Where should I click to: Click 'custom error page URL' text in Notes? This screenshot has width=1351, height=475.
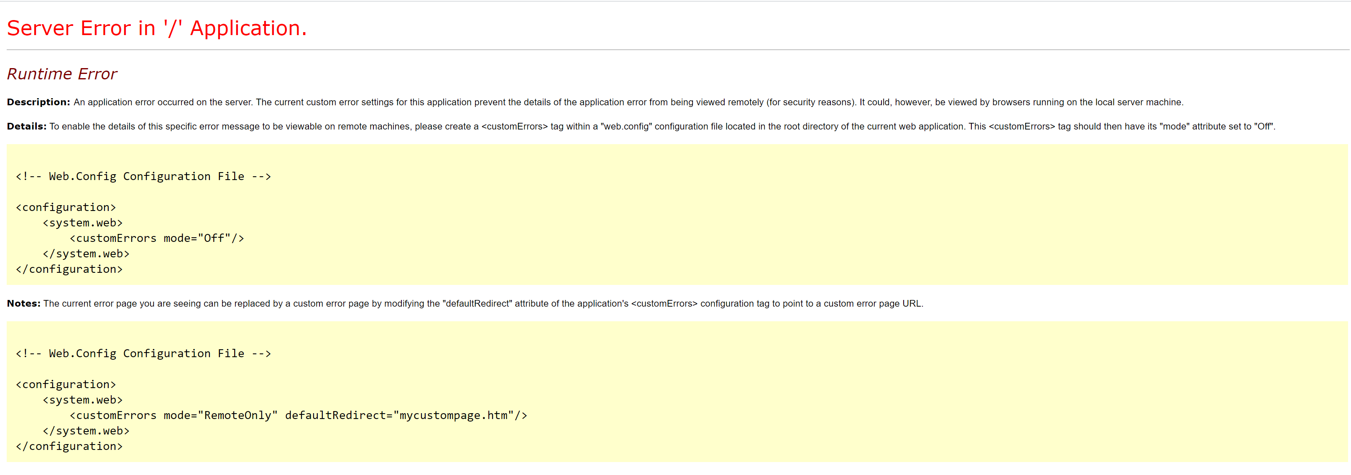[873, 304]
